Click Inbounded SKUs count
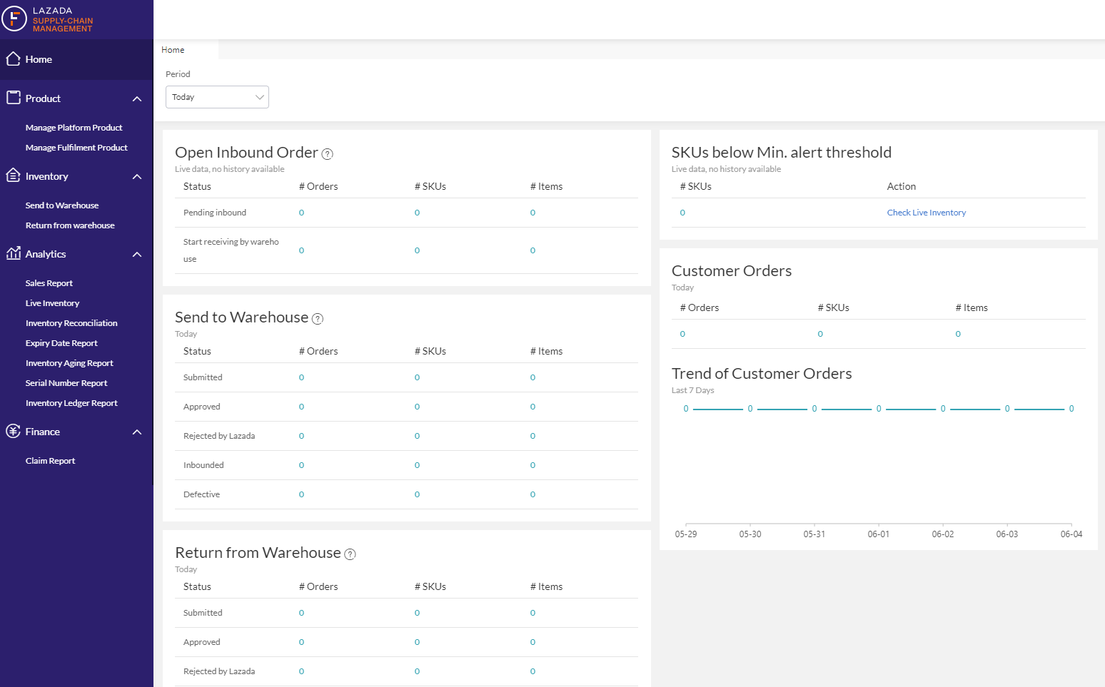 tap(417, 465)
